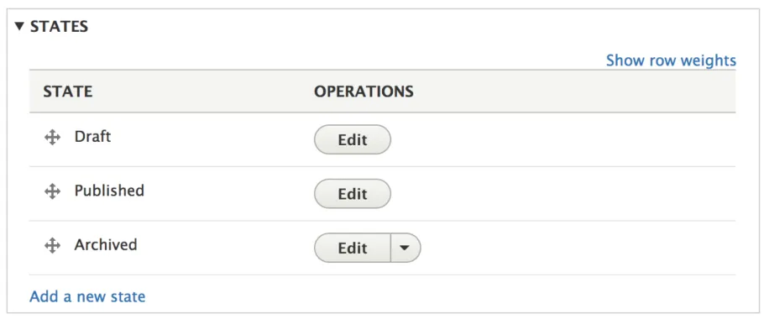Image resolution: width=764 pixels, height=319 pixels.
Task: Edit the Archived state
Action: (353, 248)
